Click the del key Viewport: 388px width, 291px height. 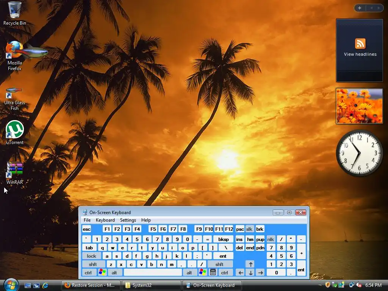coord(239,247)
